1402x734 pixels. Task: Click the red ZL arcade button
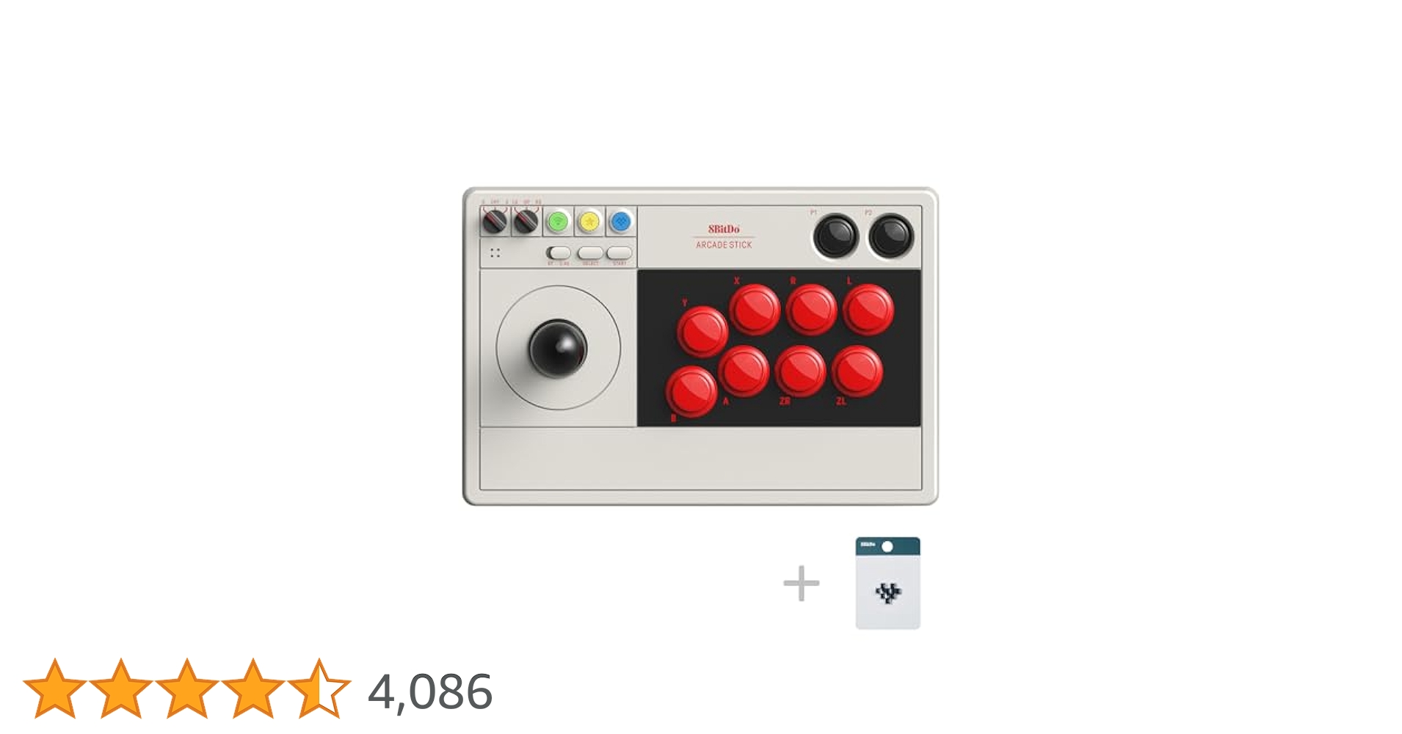click(x=857, y=371)
